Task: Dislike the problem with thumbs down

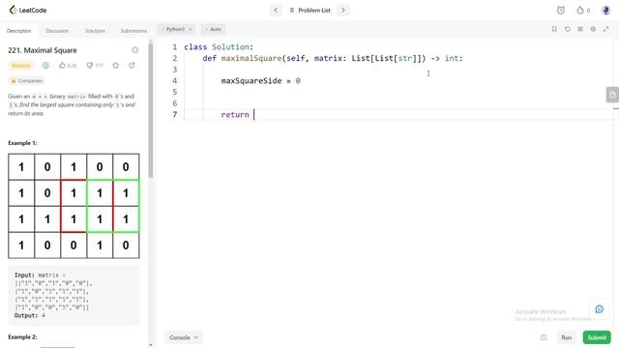Action: click(x=95, y=66)
